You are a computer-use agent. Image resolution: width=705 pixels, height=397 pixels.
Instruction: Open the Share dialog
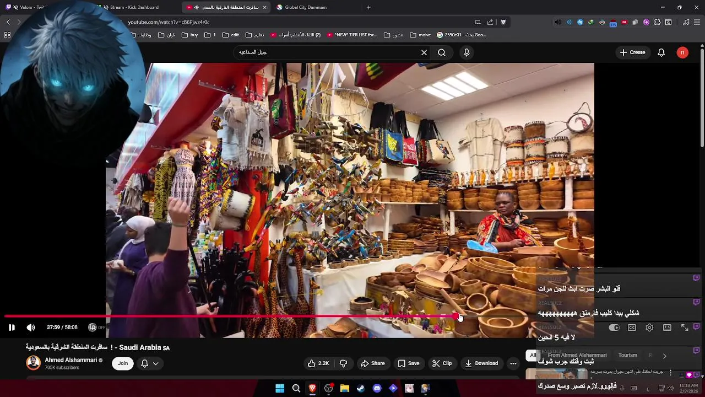tap(373, 363)
